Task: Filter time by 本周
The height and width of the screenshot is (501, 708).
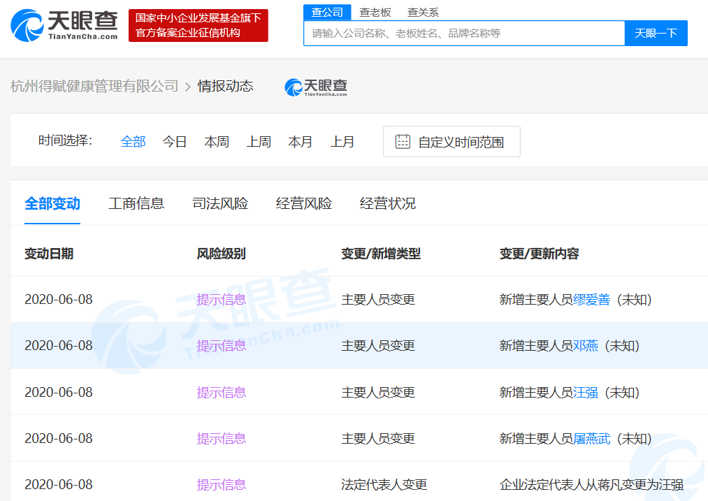Action: (x=217, y=142)
